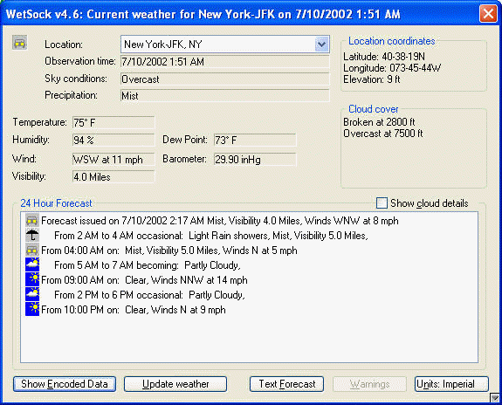Viewport: 502px width, 405px height.
Task: Enable Show cloud details checkbox
Action: (x=382, y=203)
